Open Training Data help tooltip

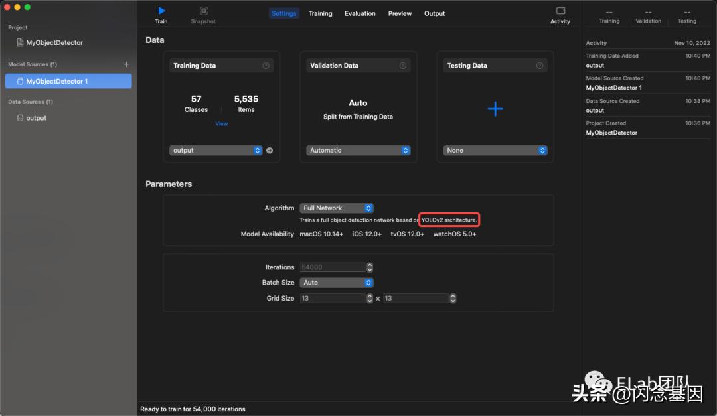tap(266, 65)
